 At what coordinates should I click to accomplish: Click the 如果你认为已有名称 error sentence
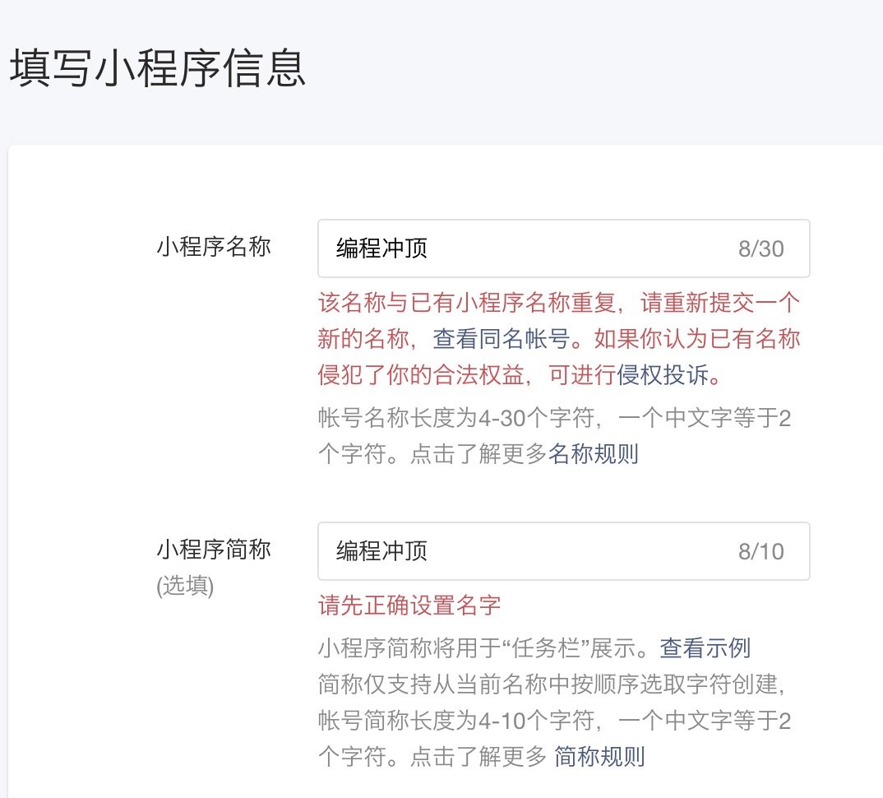pyautogui.click(x=687, y=339)
